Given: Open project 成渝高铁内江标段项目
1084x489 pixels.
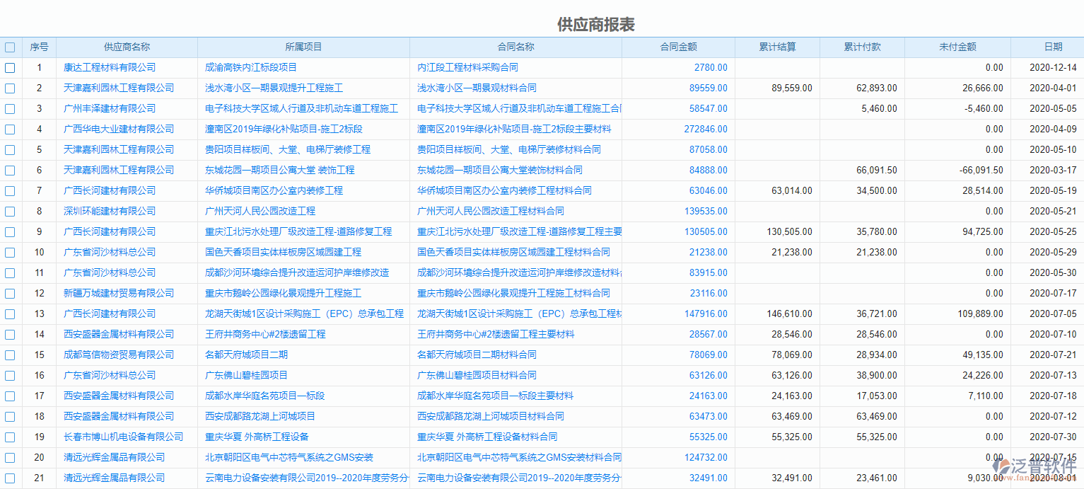Looking at the screenshot, I should 252,67.
